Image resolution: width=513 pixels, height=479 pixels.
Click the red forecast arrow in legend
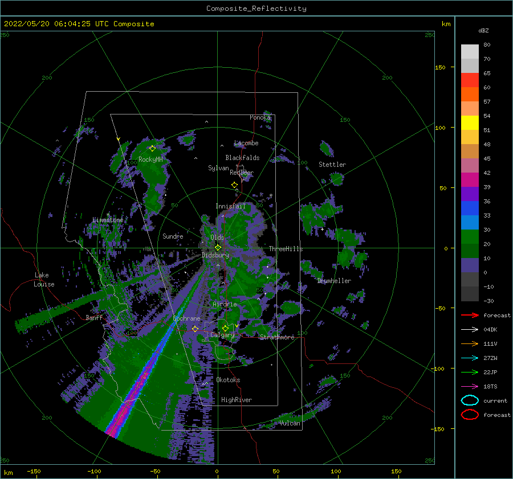(x=470, y=315)
